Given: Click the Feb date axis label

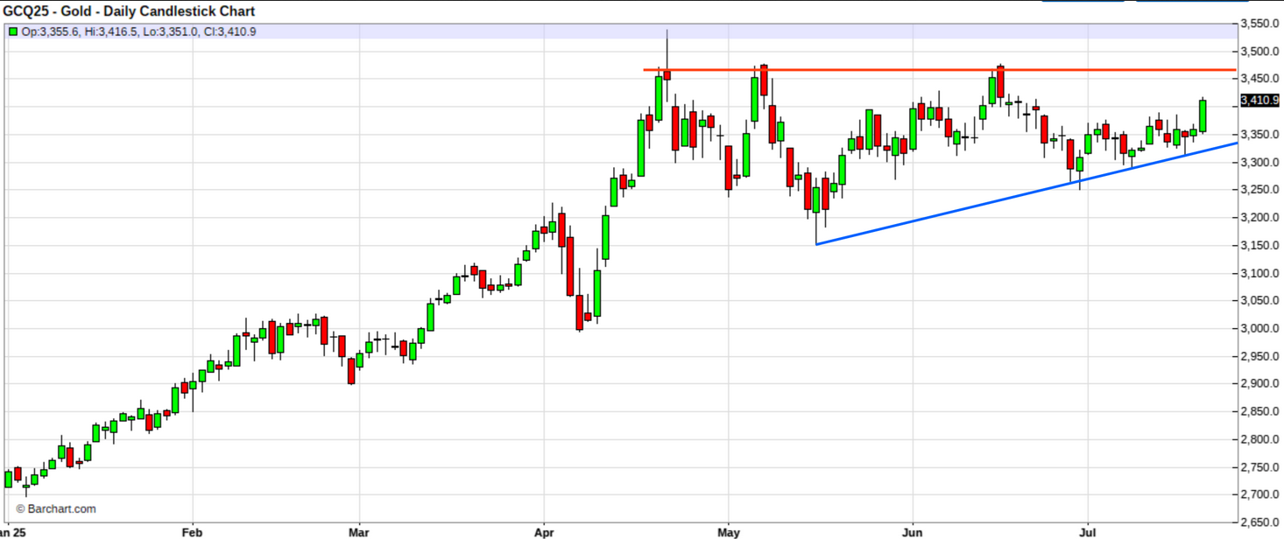Looking at the screenshot, I should click(193, 531).
